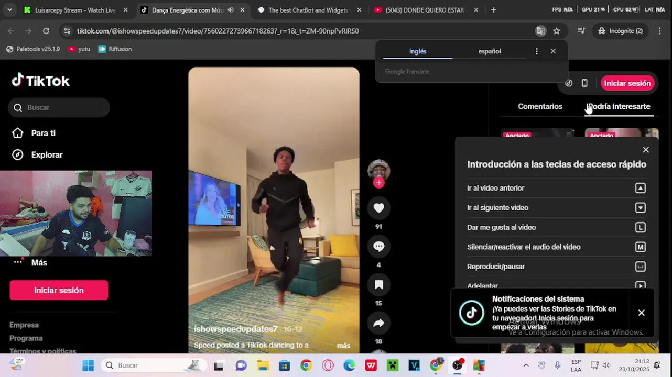Open Explorar in sidebar

[x=38, y=154]
